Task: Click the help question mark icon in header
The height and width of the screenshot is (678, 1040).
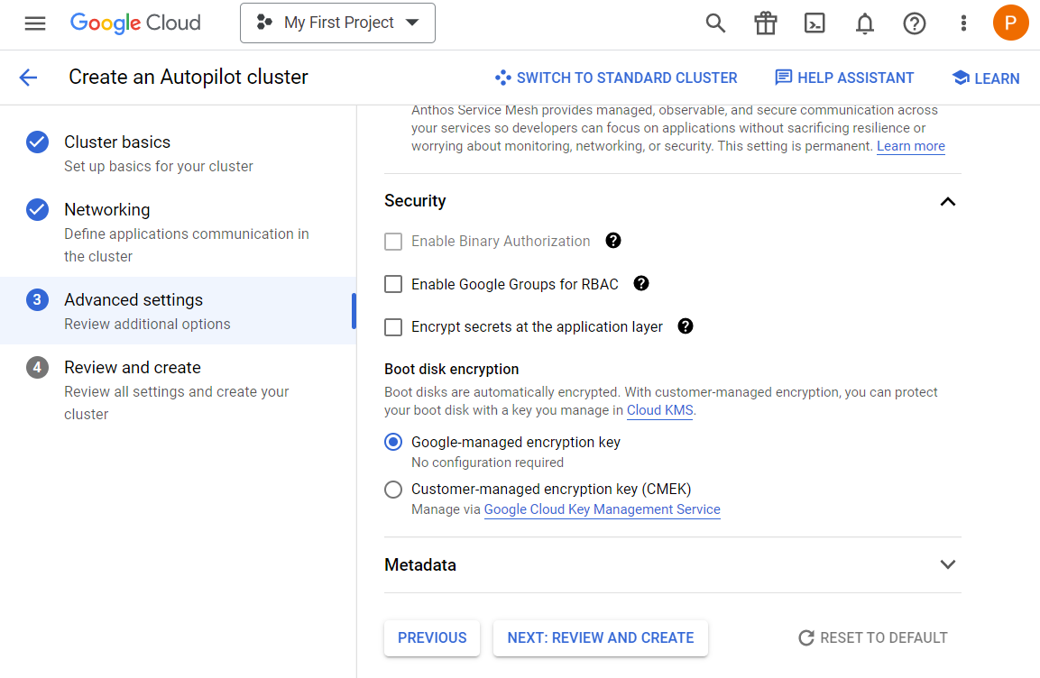Action: [914, 23]
